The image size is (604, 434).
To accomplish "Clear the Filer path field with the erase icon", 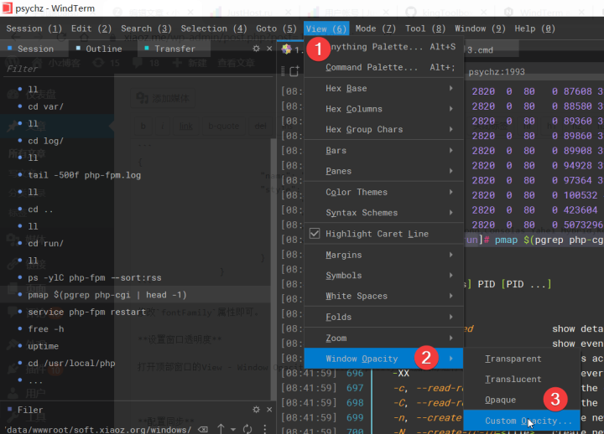I will pos(203,429).
